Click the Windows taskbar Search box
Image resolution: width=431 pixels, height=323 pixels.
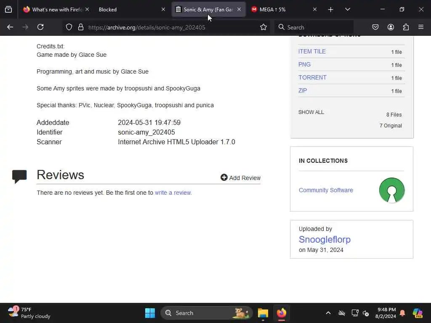(x=206, y=313)
